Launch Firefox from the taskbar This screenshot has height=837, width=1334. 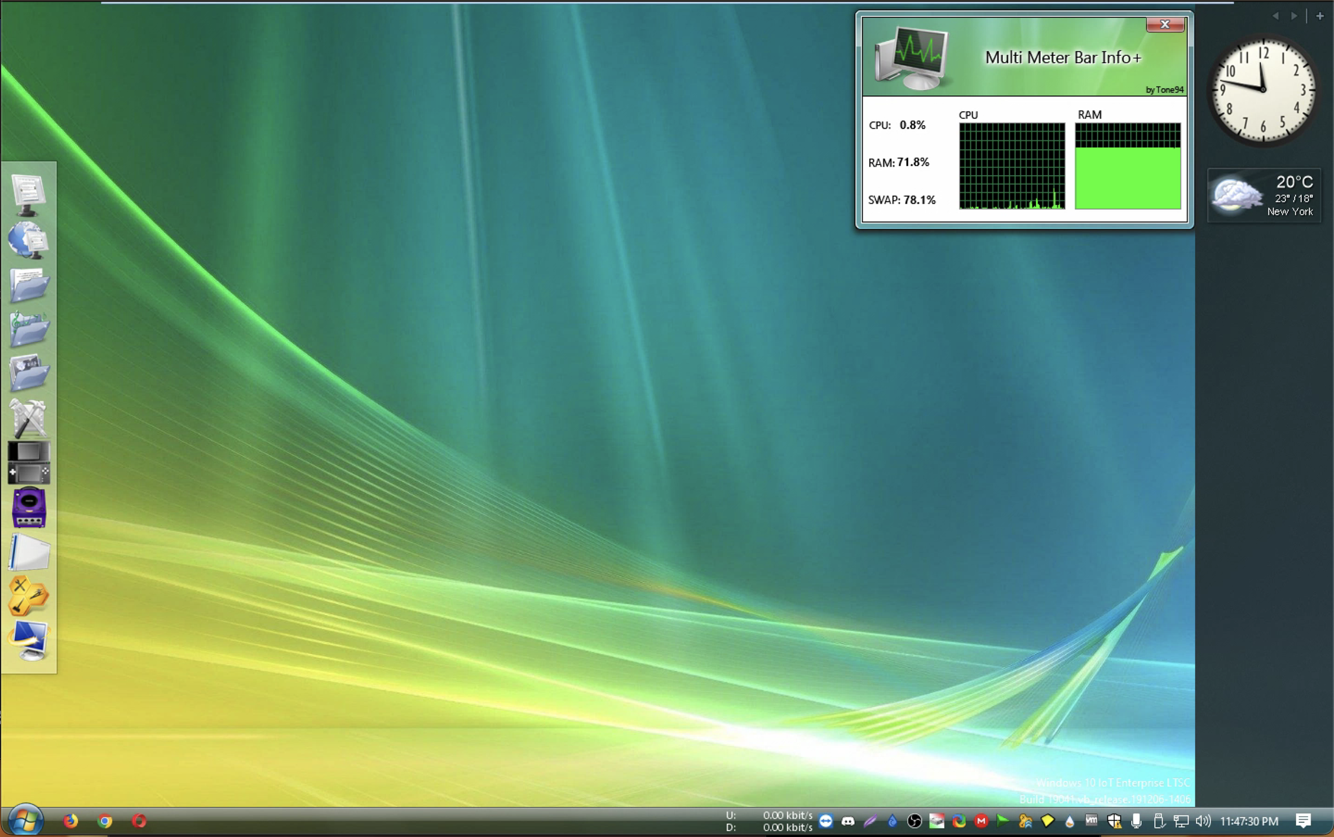click(70, 821)
